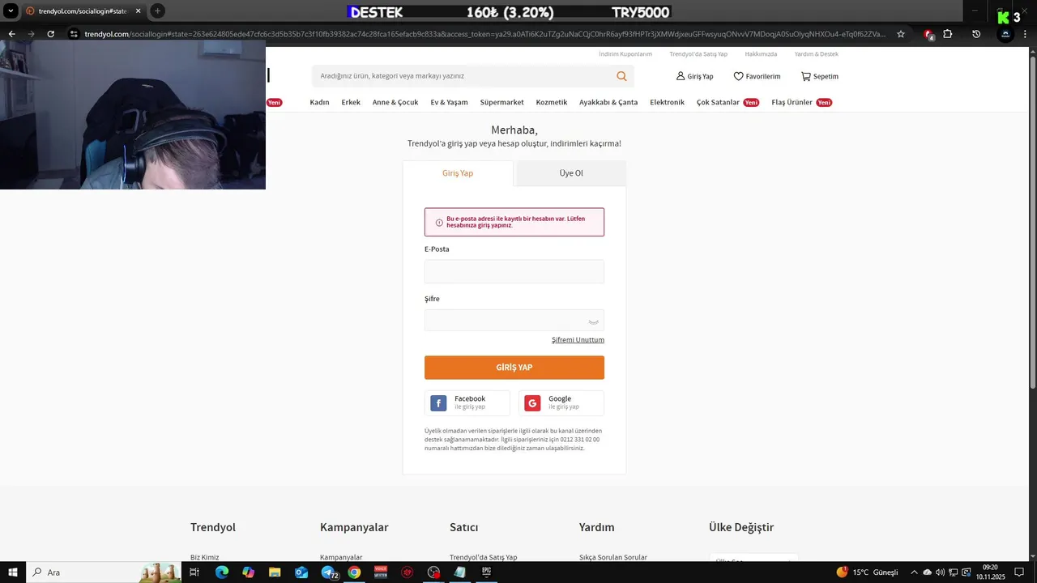The image size is (1037, 583).
Task: Open Copilot from the taskbar
Action: tap(248, 572)
